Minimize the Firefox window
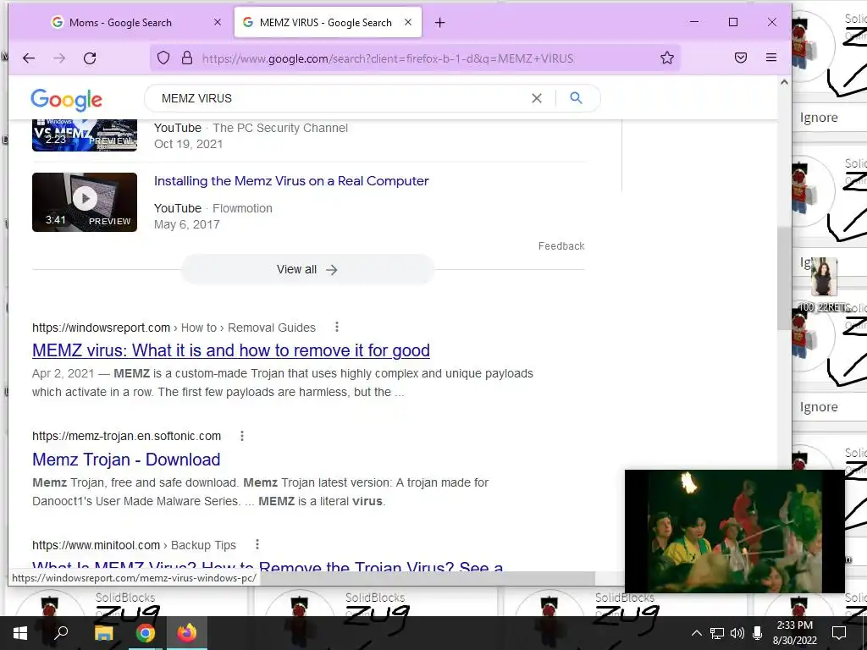Image resolution: width=867 pixels, height=650 pixels. (x=694, y=22)
